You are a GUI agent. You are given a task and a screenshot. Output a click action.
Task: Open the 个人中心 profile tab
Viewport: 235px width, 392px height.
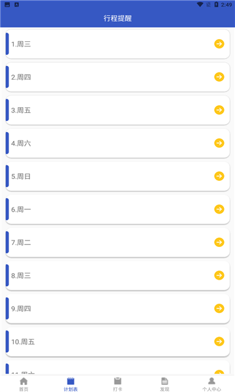[211, 384]
